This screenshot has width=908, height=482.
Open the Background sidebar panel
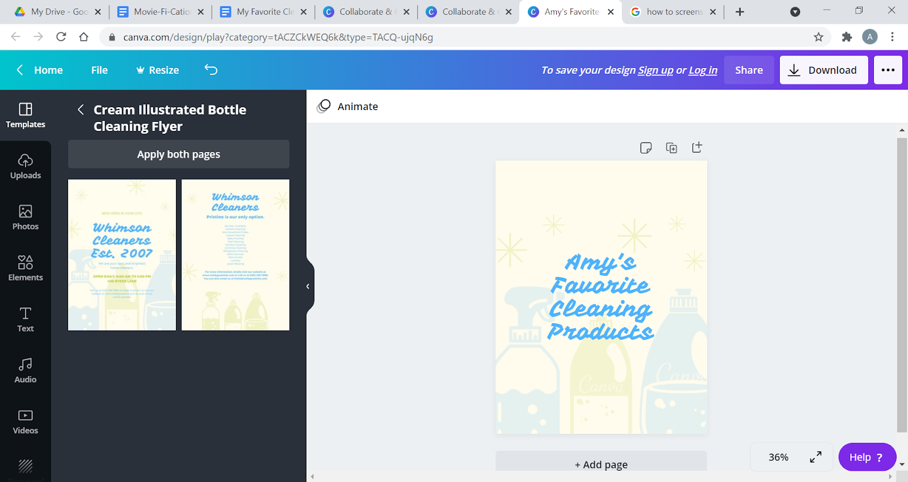[x=26, y=466]
